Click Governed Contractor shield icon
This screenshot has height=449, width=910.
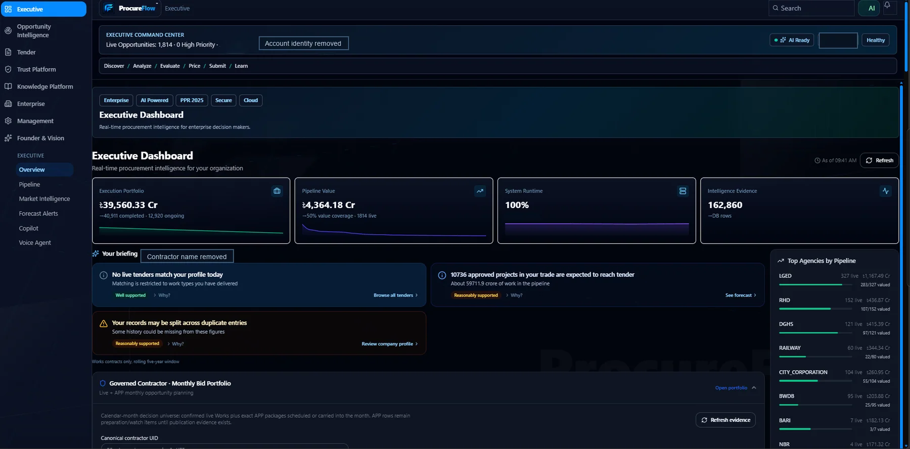click(103, 383)
